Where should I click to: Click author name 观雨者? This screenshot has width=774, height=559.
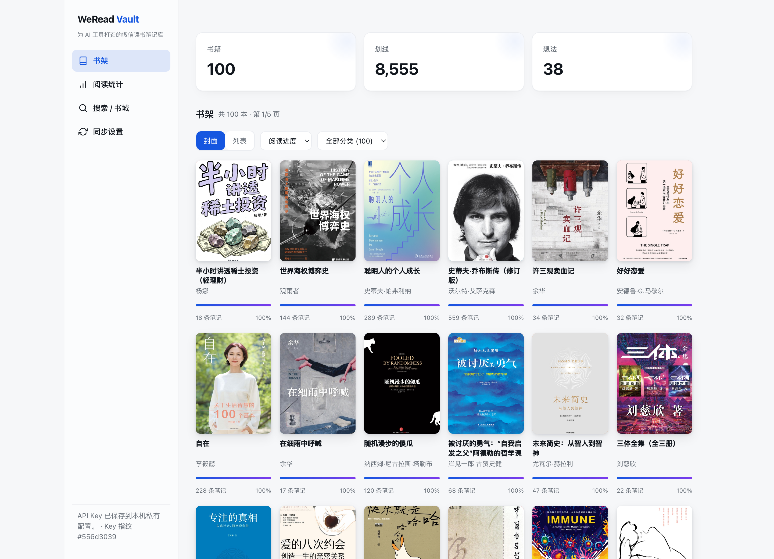point(289,291)
